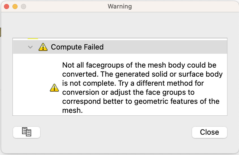This screenshot has width=239, height=155.
Task: Click the line "is not complete. Try a different"
Action: (133, 83)
